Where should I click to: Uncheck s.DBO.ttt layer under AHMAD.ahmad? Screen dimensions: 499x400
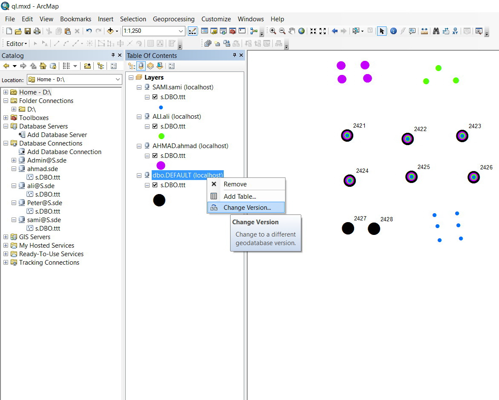(155, 156)
